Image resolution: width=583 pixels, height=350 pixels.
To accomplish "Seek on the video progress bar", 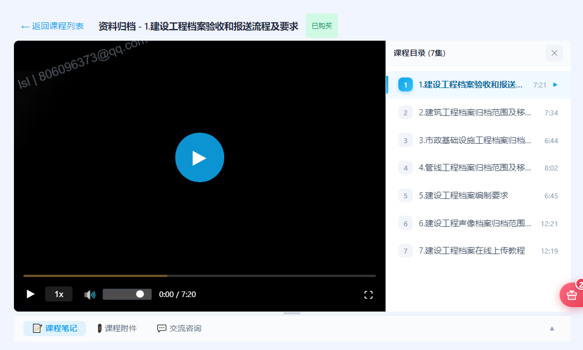I will tap(200, 276).
